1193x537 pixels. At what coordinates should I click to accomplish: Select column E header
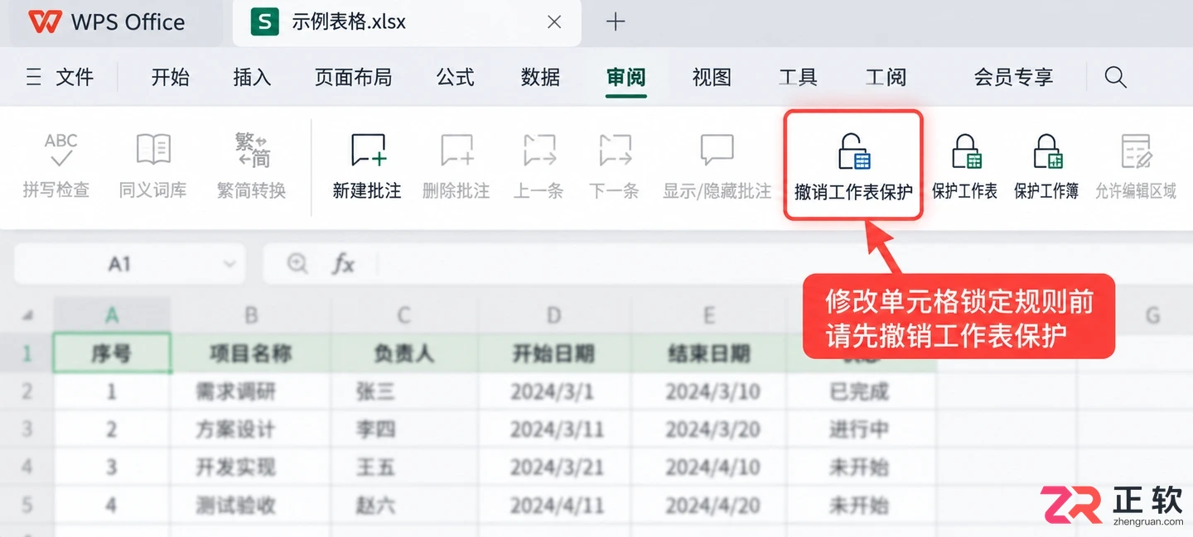[709, 315]
